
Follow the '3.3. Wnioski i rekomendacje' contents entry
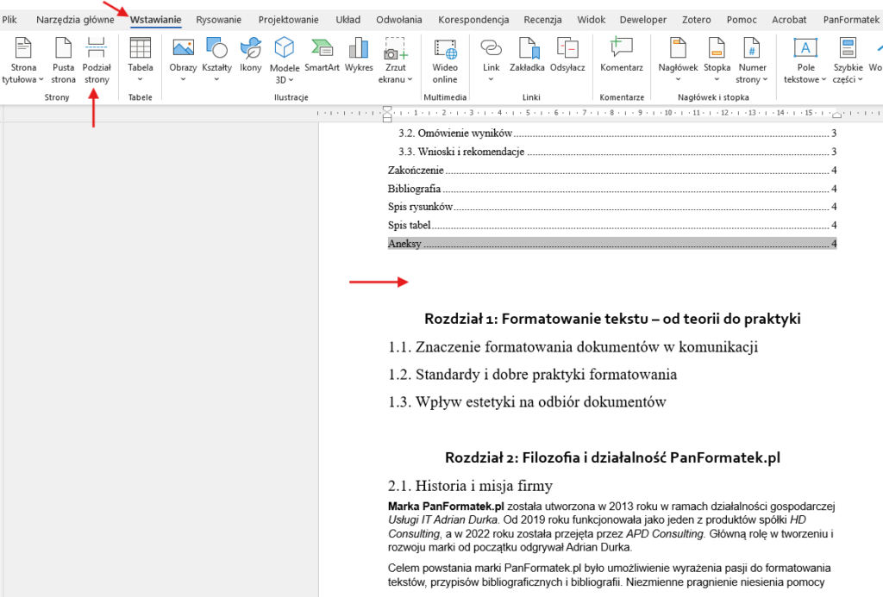click(617, 152)
